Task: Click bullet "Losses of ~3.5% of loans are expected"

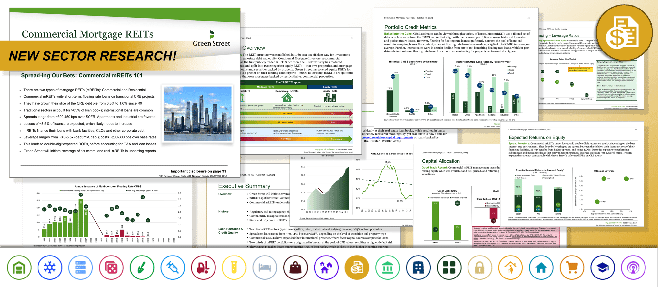Action: tap(78, 124)
